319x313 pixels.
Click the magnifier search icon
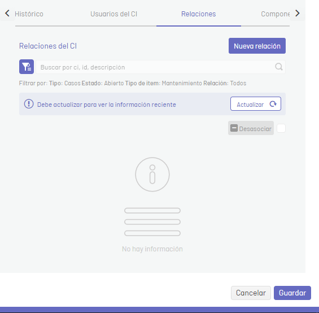click(279, 67)
